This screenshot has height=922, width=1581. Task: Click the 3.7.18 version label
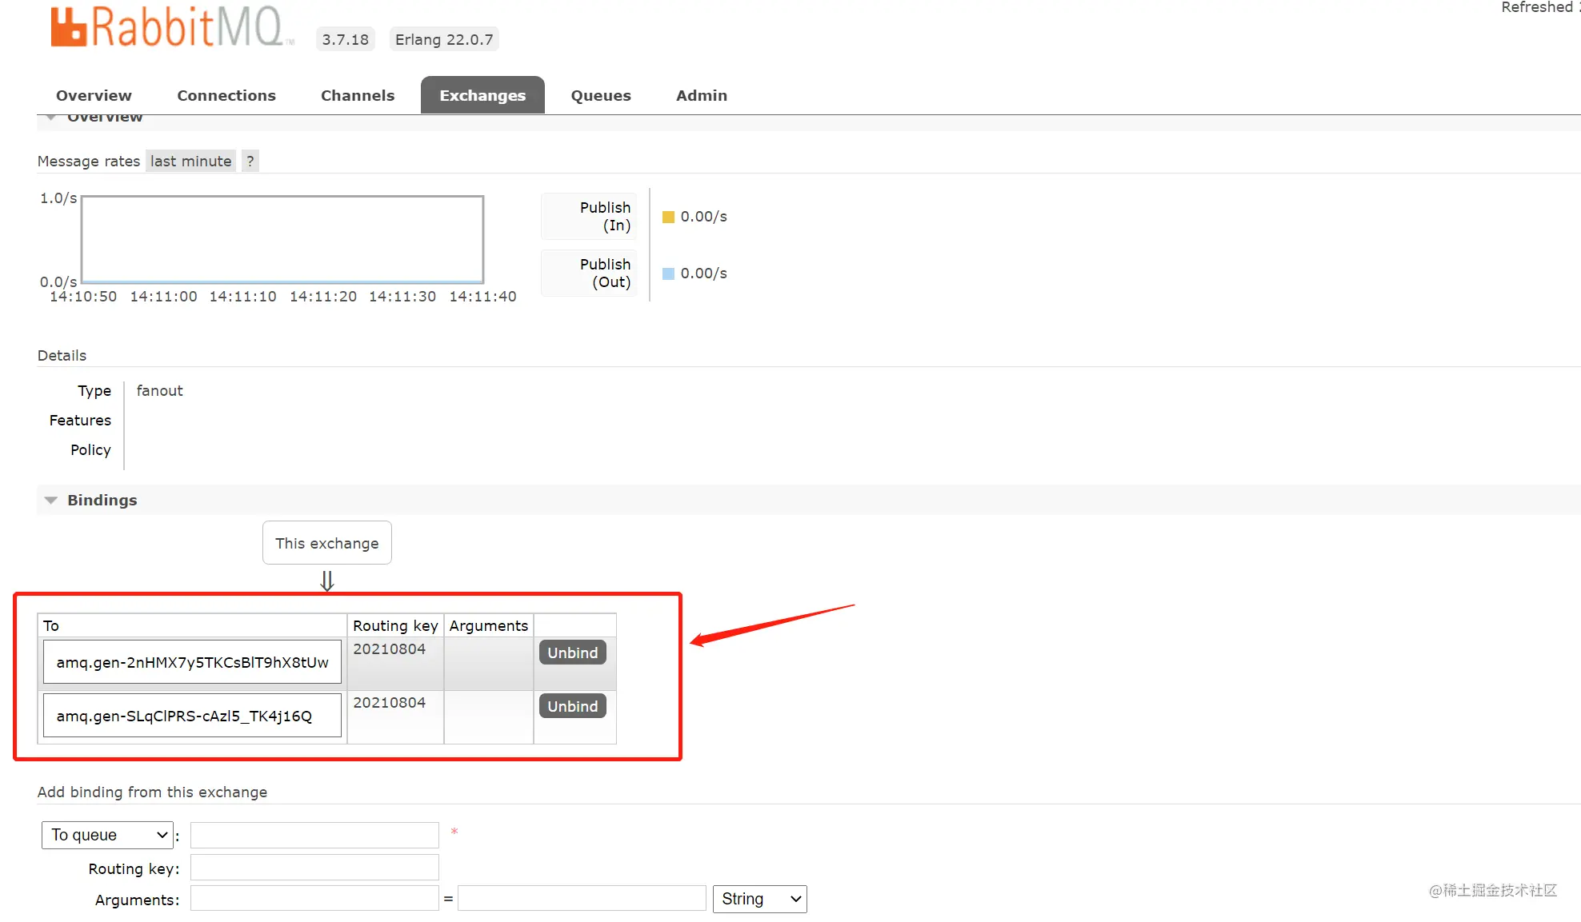pyautogui.click(x=346, y=39)
